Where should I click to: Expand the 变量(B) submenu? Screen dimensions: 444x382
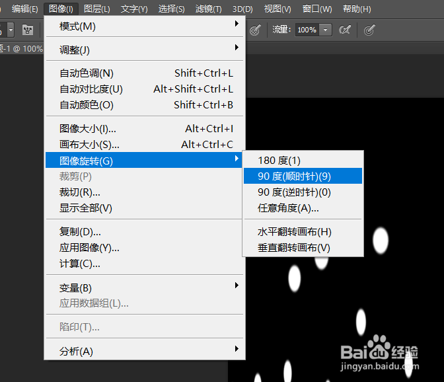click(x=145, y=288)
